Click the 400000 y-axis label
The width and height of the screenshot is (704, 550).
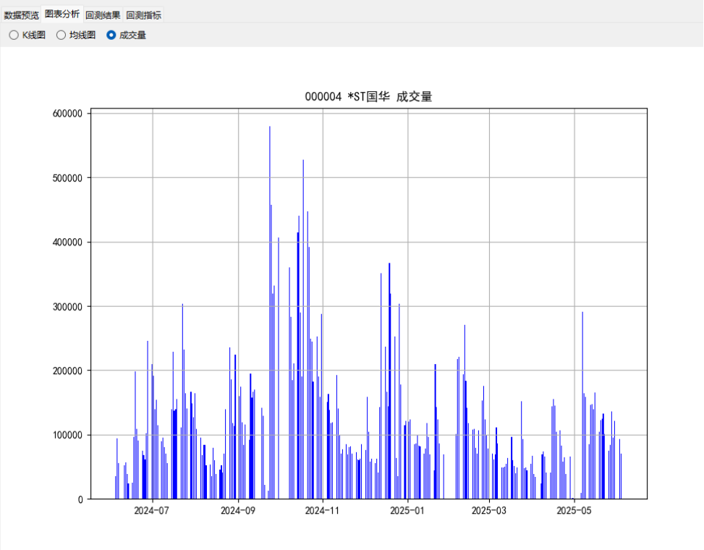point(68,242)
